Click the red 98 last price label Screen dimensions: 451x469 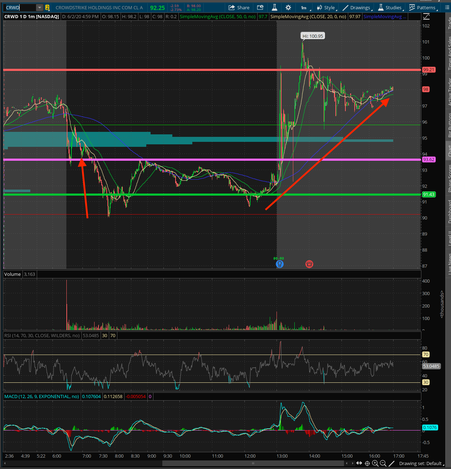(x=426, y=89)
